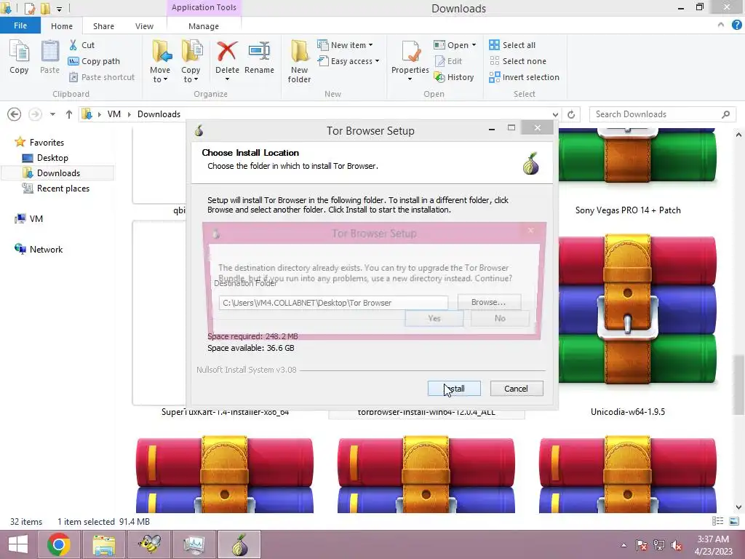Click VM in the address bar path
This screenshot has height=559, width=745.
tap(114, 114)
